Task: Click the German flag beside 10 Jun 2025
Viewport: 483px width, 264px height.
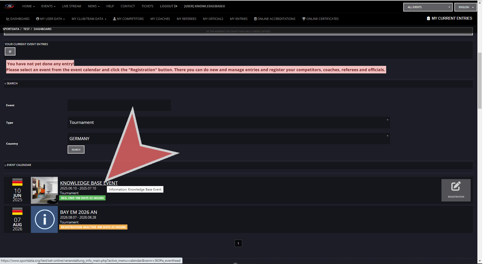Action: (17, 182)
